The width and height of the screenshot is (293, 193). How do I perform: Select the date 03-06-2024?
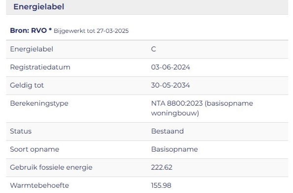pyautogui.click(x=171, y=67)
